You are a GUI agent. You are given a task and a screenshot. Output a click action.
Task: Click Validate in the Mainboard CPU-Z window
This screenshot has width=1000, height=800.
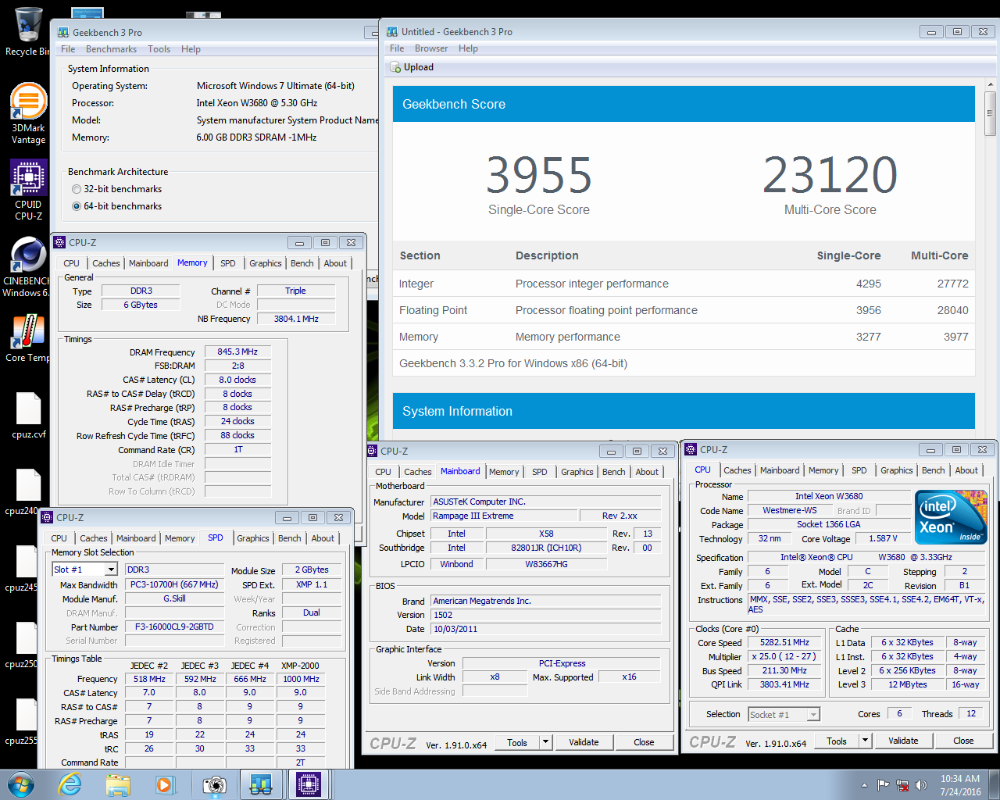coord(584,742)
